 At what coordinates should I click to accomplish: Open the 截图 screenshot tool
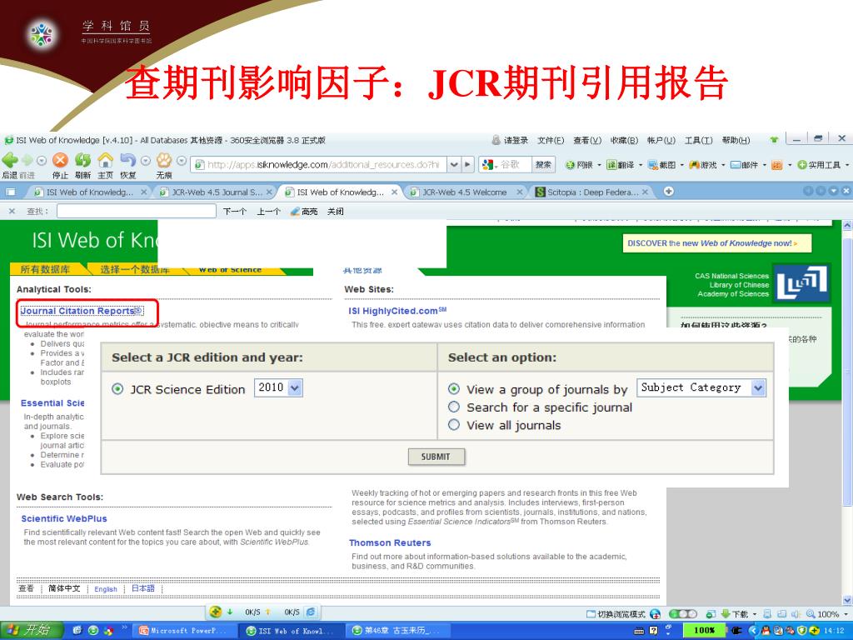click(662, 165)
